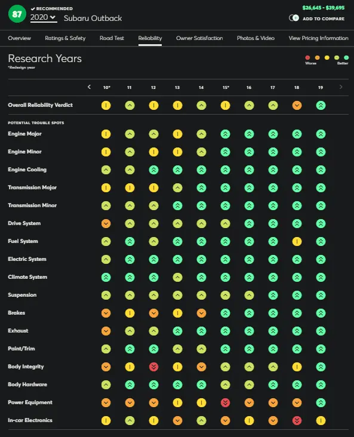This screenshot has width=354, height=437.
Task: Click the 87 overall score badge
Action: tap(17, 14)
